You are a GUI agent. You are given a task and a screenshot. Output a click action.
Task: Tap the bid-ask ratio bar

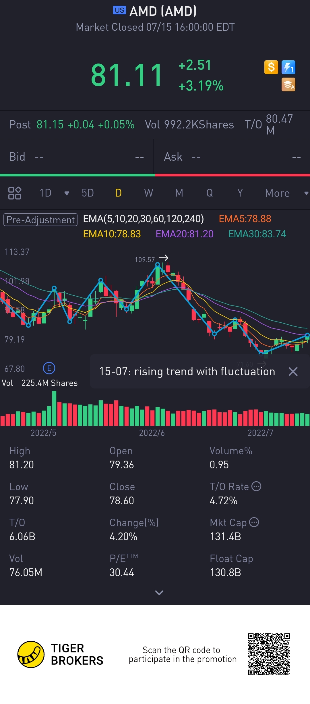(155, 175)
